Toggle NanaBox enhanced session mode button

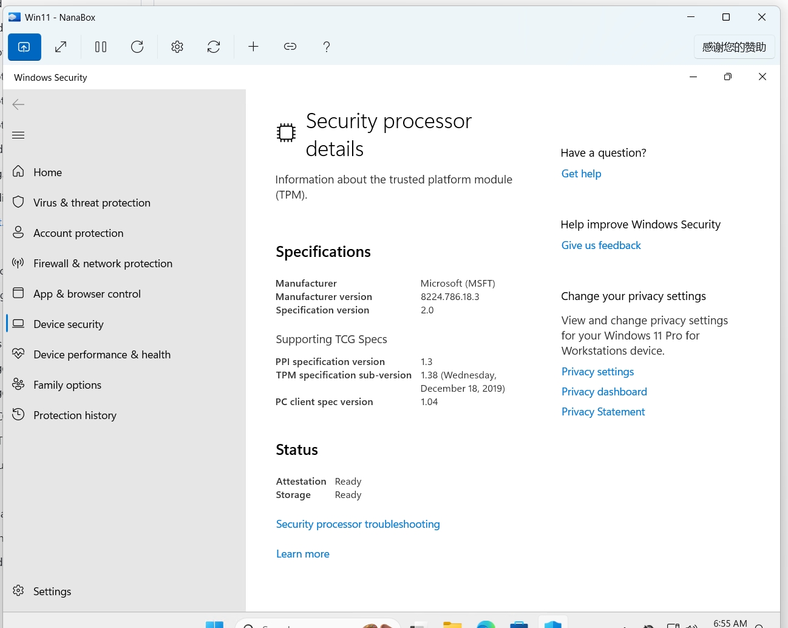(x=24, y=47)
